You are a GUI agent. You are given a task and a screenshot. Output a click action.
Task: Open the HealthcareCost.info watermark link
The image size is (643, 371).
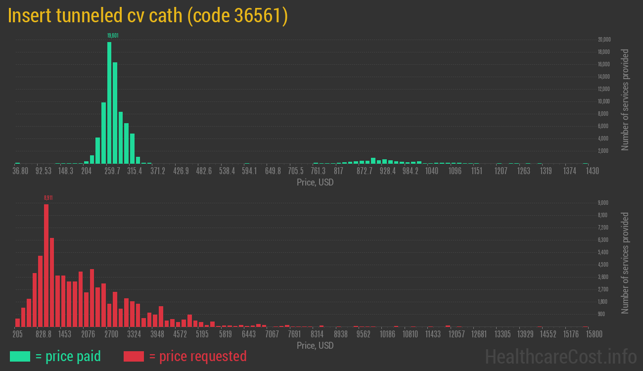point(560,356)
